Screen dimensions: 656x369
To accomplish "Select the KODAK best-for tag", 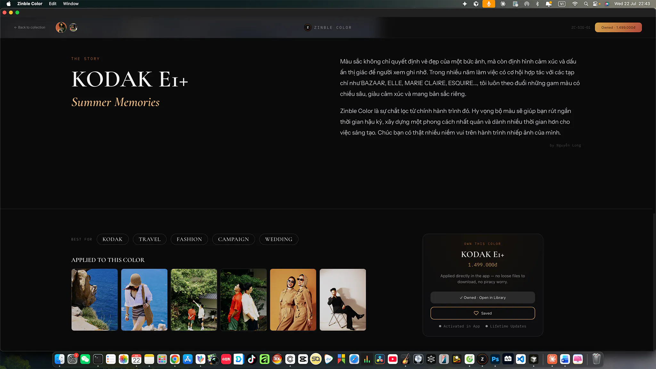I will (112, 239).
